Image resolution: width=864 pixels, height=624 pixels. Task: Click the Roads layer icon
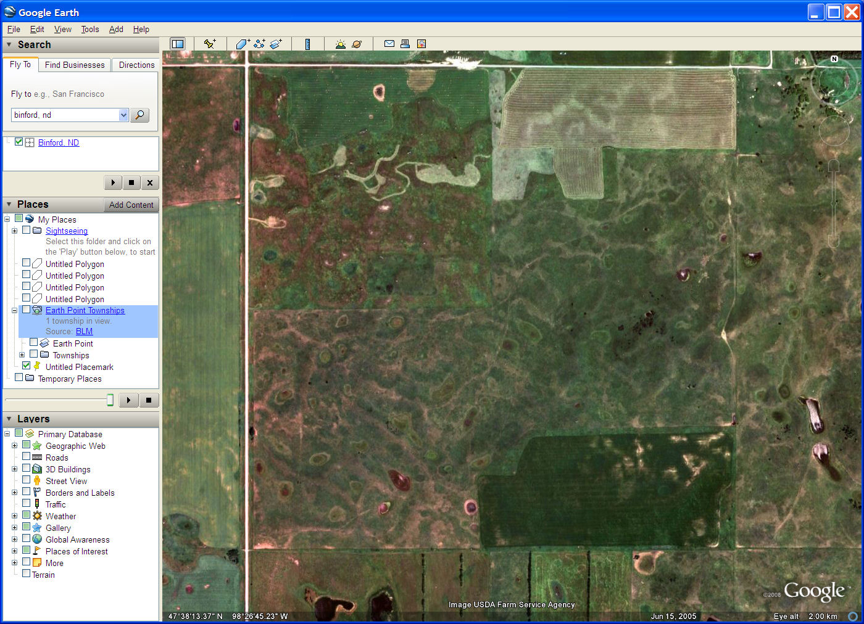click(x=37, y=458)
